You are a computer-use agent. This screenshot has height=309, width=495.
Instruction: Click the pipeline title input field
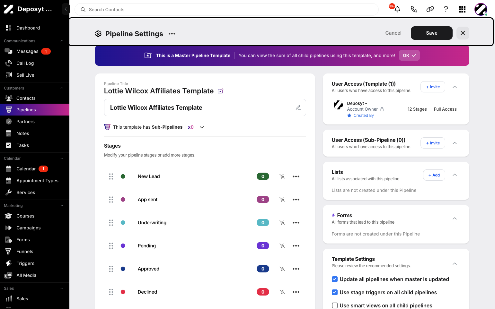pos(205,107)
